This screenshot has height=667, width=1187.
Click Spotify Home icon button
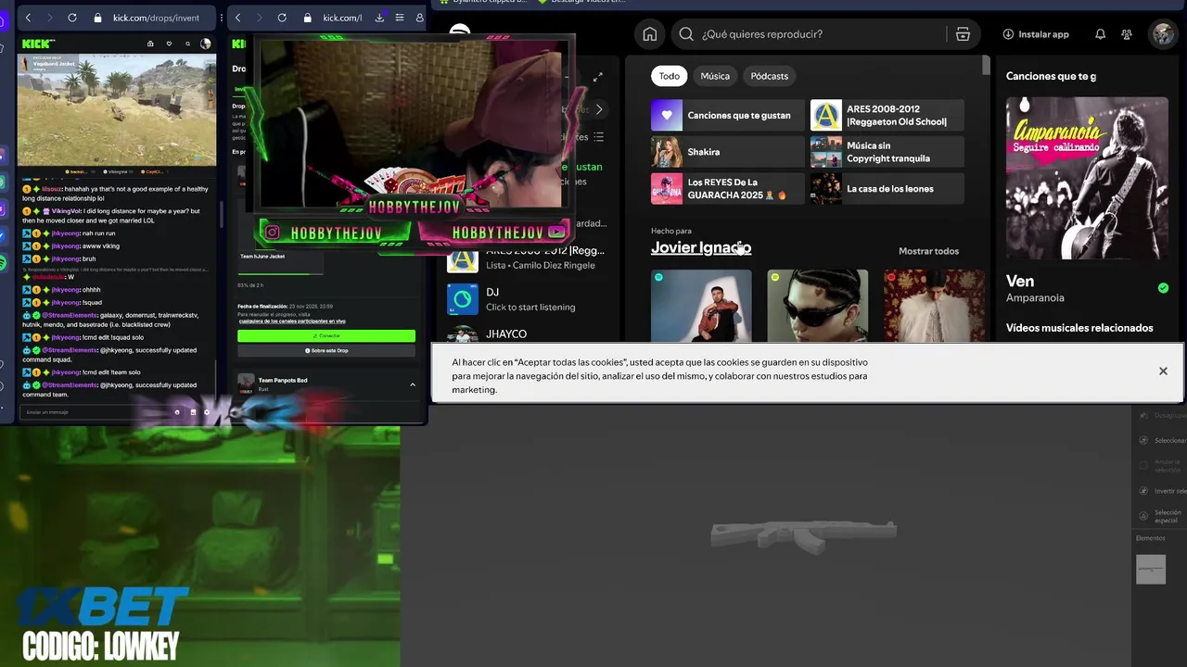649,34
